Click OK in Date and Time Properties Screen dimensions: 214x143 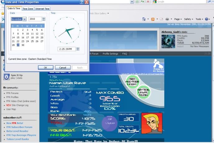45,67
